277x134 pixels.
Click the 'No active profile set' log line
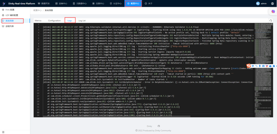point(142,32)
